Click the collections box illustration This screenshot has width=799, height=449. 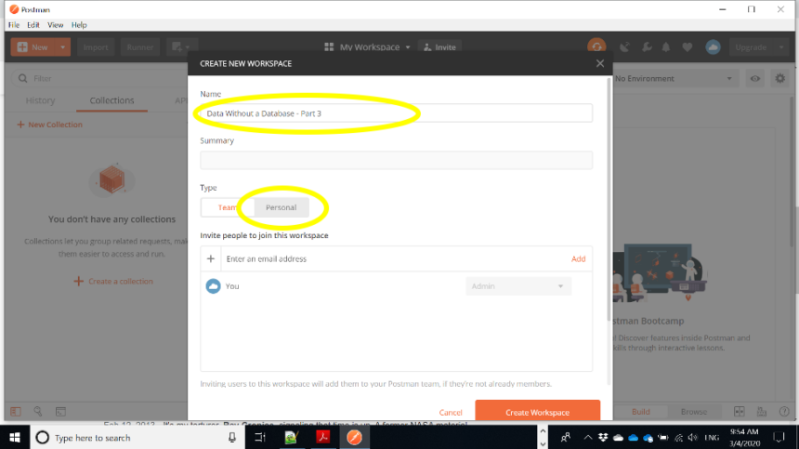click(111, 180)
